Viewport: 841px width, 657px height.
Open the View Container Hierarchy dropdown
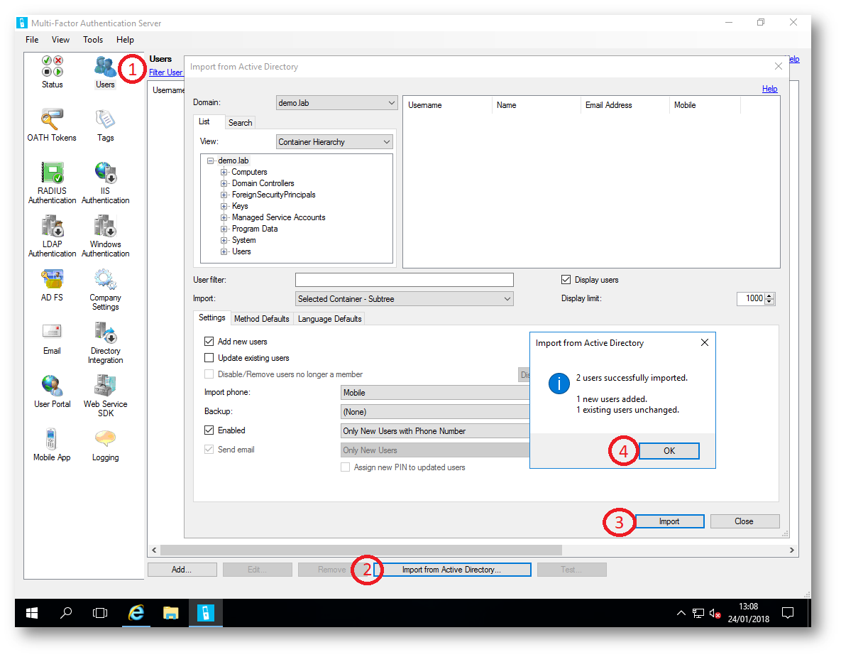point(335,142)
